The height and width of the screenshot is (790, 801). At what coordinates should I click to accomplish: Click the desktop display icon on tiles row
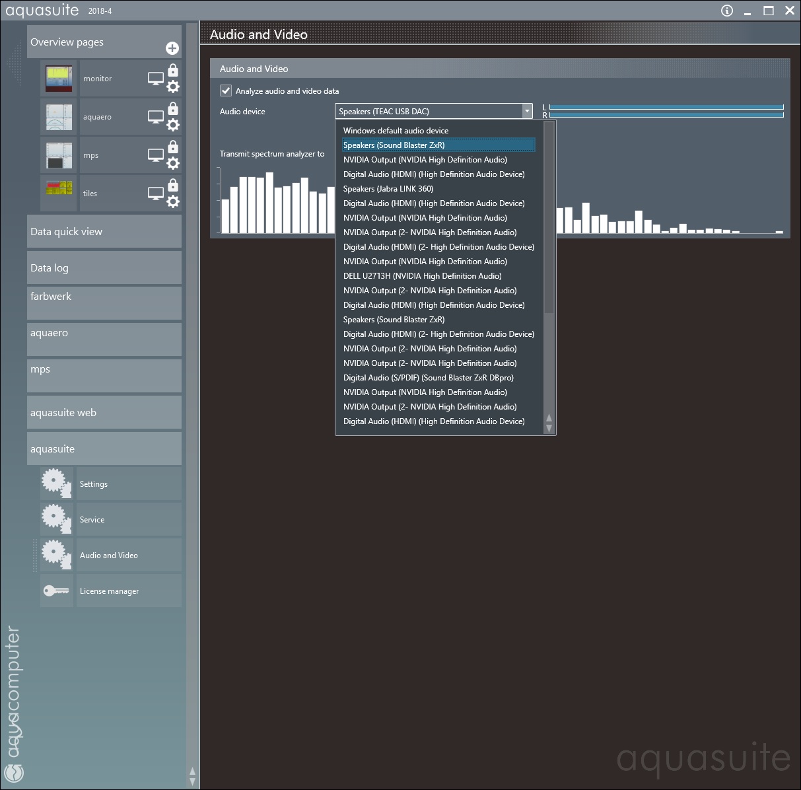[155, 194]
